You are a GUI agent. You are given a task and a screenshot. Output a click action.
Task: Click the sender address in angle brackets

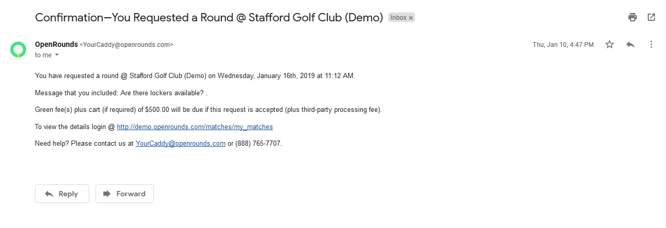coord(126,45)
